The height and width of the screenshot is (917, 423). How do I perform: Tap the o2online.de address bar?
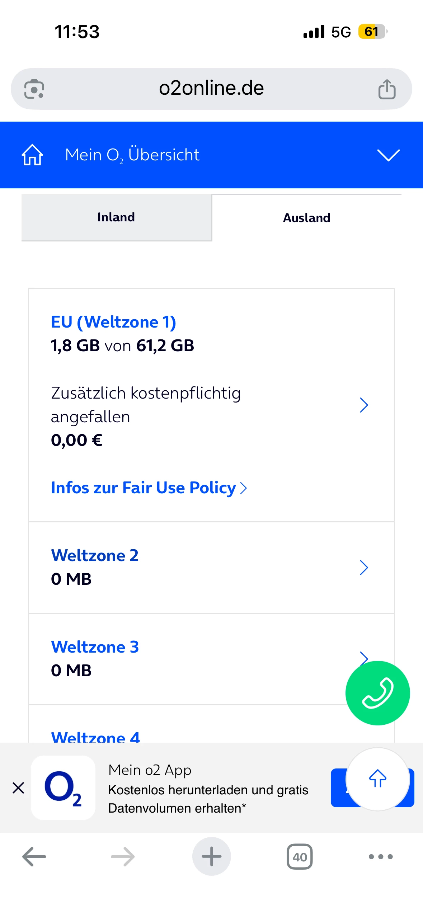211,88
